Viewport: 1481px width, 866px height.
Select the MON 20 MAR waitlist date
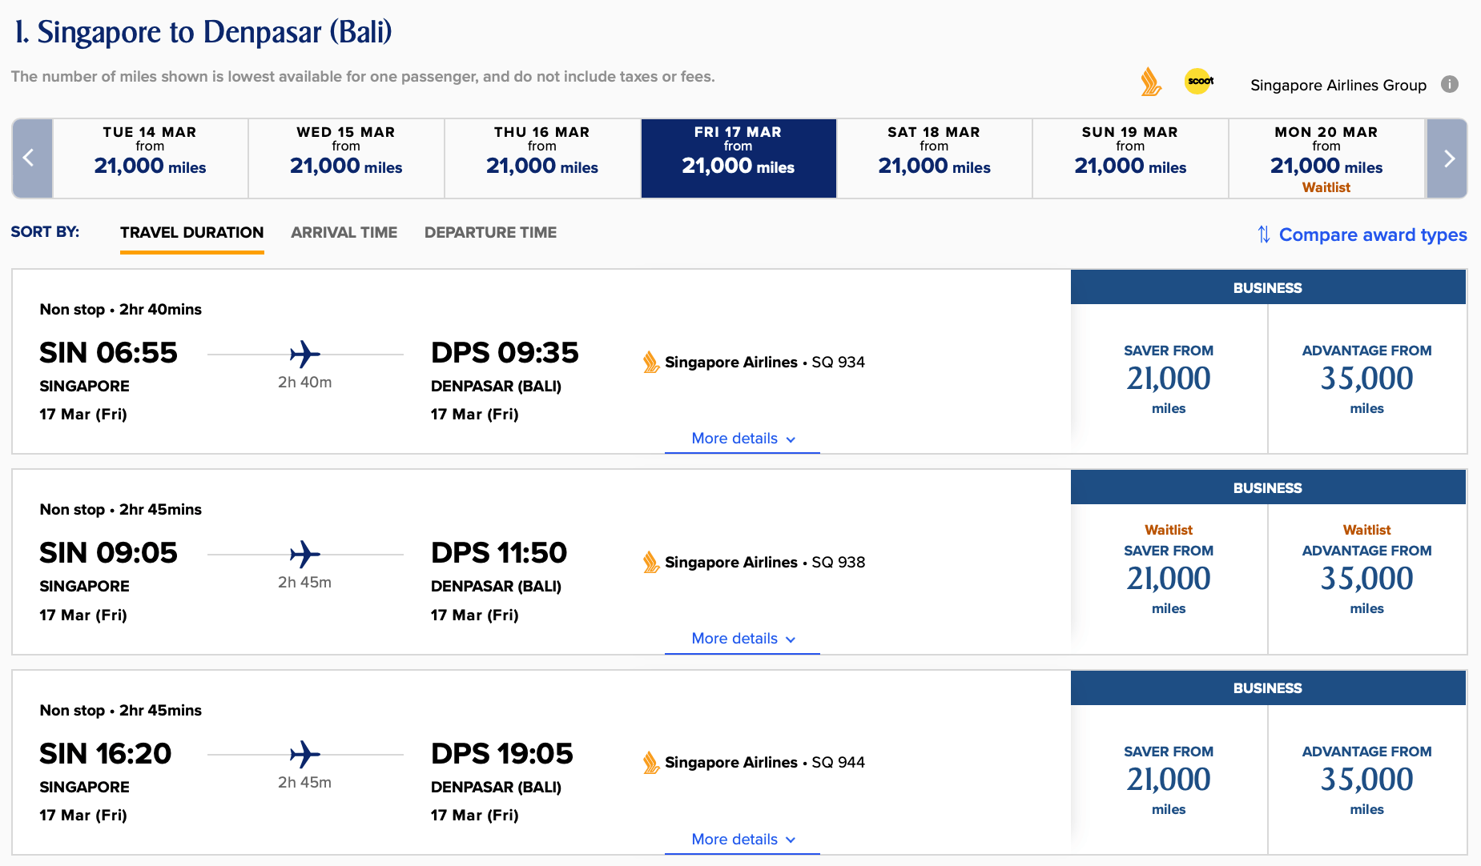(x=1326, y=158)
